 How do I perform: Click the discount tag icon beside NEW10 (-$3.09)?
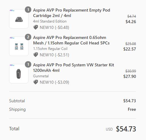[36, 82]
